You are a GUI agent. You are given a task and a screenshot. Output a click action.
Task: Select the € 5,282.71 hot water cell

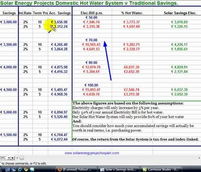pos(132,44)
